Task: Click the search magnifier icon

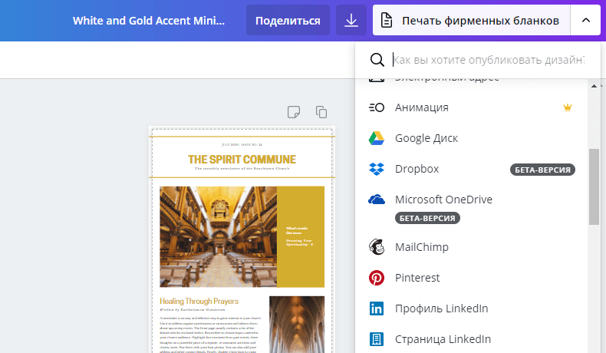Action: pyautogui.click(x=377, y=60)
